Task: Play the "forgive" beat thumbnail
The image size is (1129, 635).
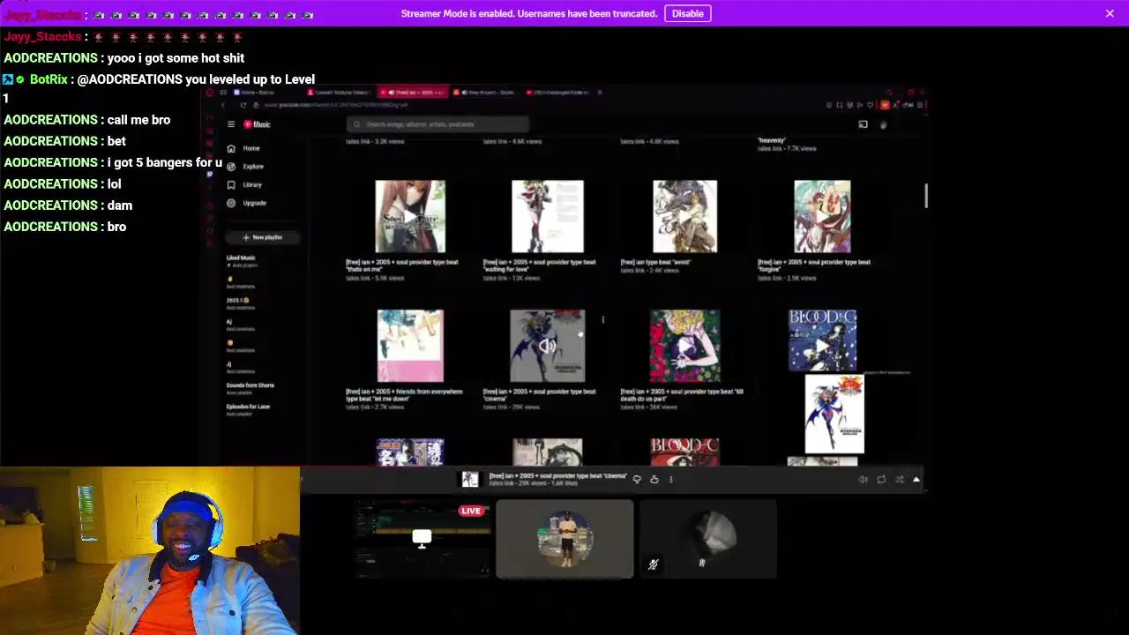Action: pyautogui.click(x=822, y=216)
